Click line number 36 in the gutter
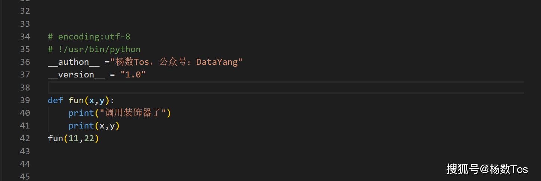This screenshot has width=541, height=181. [x=25, y=62]
